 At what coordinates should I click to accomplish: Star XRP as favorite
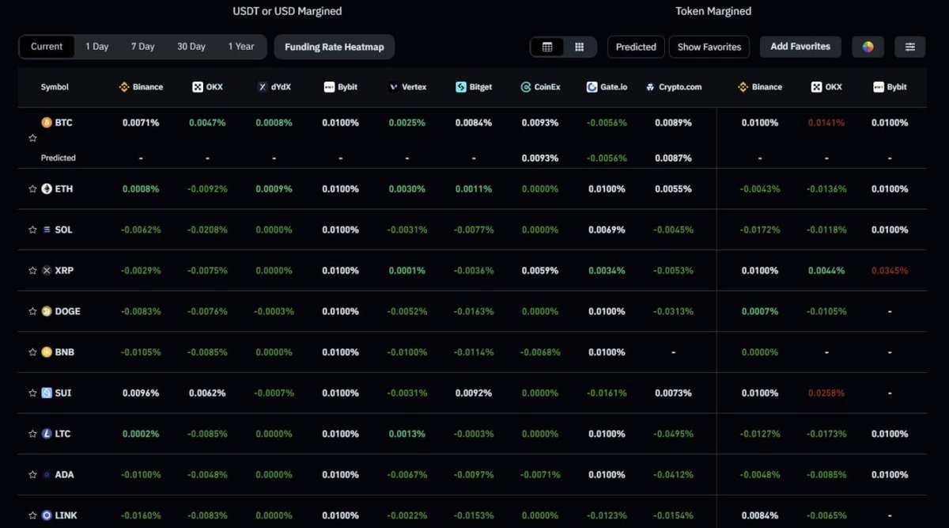coord(32,271)
